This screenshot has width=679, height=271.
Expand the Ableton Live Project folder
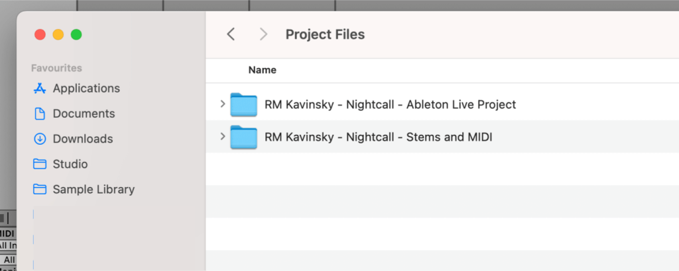tap(223, 104)
